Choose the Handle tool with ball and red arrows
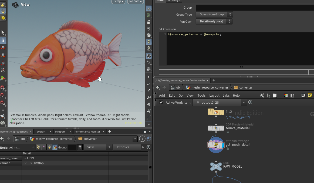 point(3,55)
